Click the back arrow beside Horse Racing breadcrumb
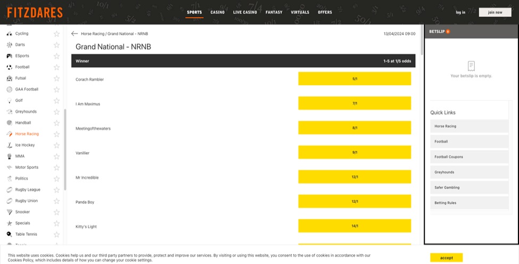519x264 pixels. coord(75,34)
